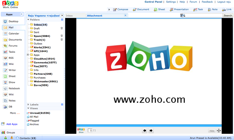The image size is (234, 140).
Task: Create new Presentation from toolbar
Action: 179,10
